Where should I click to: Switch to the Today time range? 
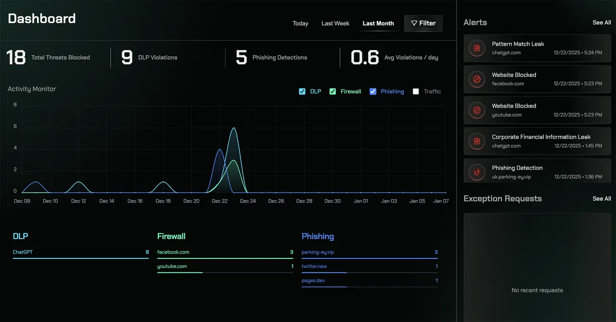click(300, 23)
